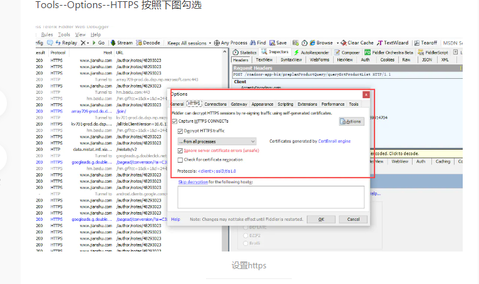479x284 pixels.
Task: Click the session list scroll-up arrow
Action: coord(225,52)
